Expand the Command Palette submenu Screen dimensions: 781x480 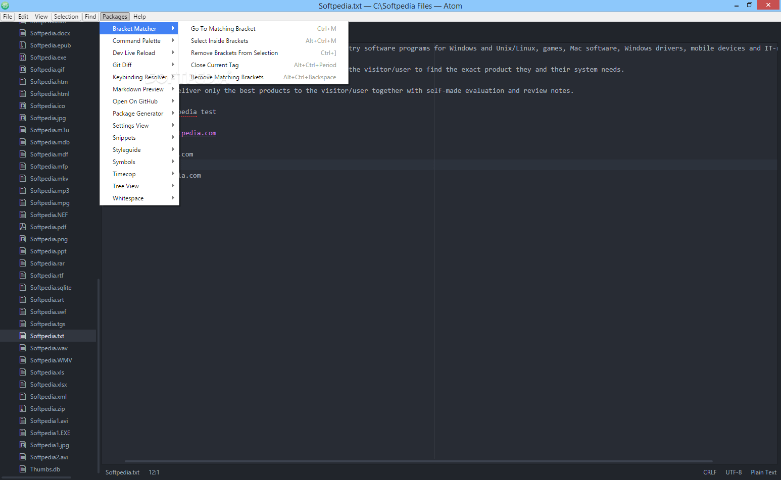coord(139,41)
